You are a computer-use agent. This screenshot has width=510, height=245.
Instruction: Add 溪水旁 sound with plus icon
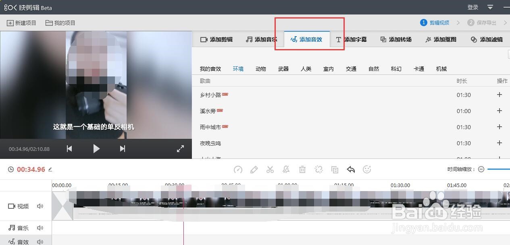[500, 111]
